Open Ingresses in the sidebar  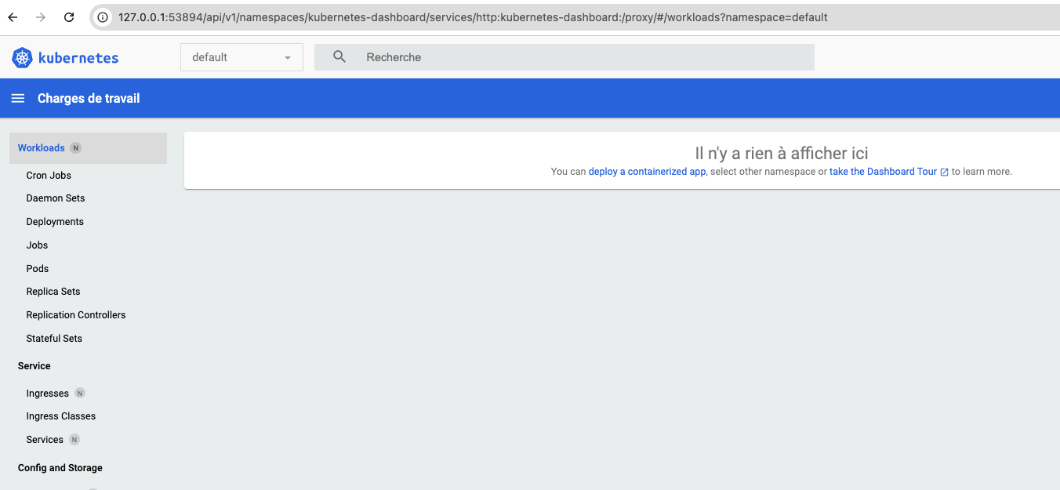pos(48,394)
